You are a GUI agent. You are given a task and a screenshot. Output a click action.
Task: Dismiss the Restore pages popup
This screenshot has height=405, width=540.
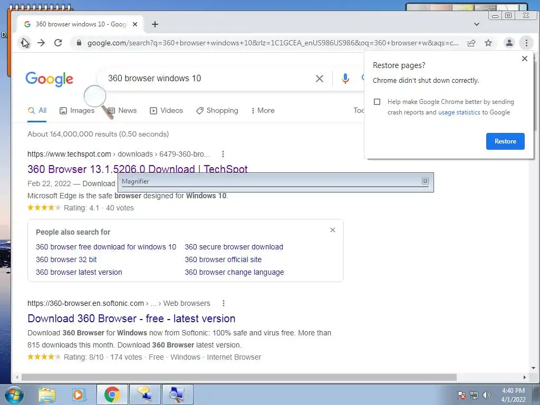pos(525,59)
